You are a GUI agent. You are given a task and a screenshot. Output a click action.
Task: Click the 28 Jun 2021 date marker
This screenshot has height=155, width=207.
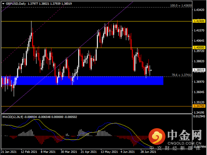coord(148,152)
